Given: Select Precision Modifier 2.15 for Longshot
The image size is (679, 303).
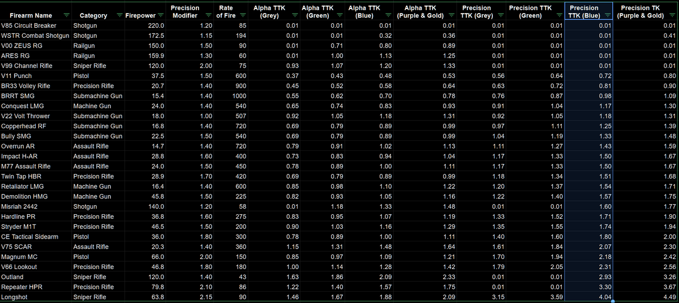Looking at the screenshot, I should (189, 297).
